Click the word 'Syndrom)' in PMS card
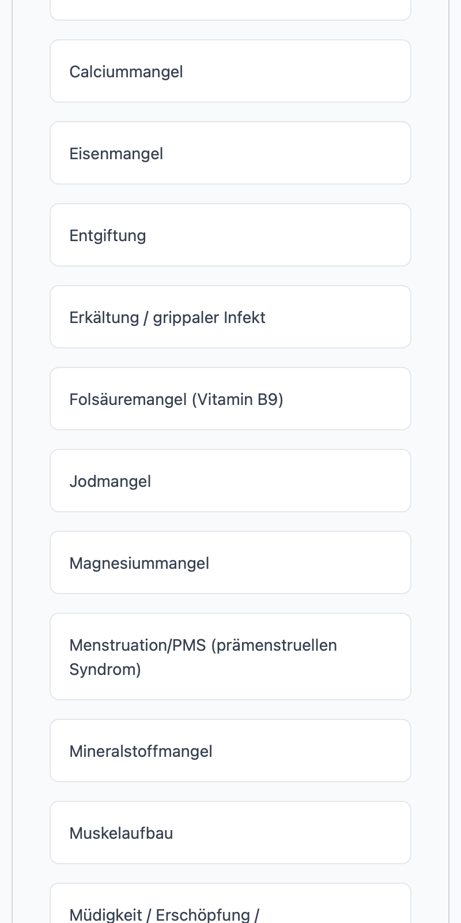461x923 pixels. click(105, 669)
